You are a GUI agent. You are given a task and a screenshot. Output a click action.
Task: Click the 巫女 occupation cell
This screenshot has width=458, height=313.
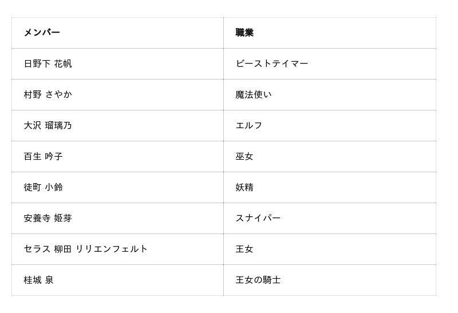coord(244,156)
